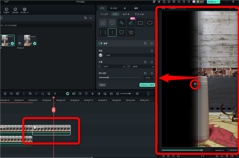The width and height of the screenshot is (239, 158).
Task: Click the リセット reset button
Action: coord(102,85)
